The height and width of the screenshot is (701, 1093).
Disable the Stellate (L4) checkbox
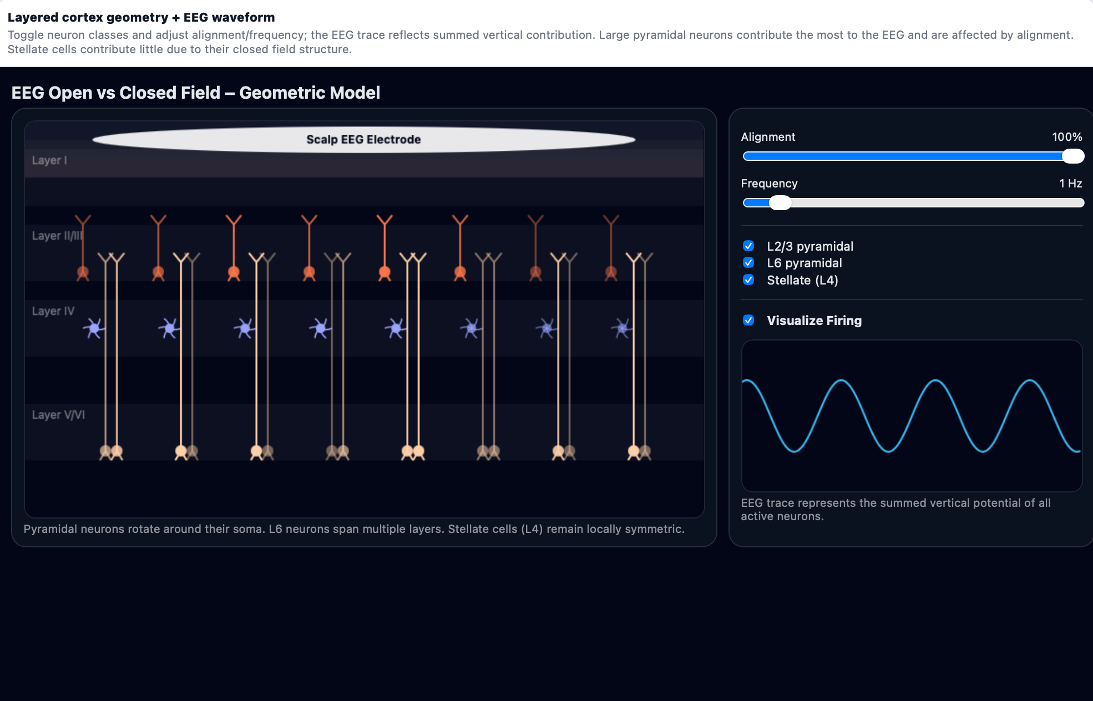pos(748,280)
